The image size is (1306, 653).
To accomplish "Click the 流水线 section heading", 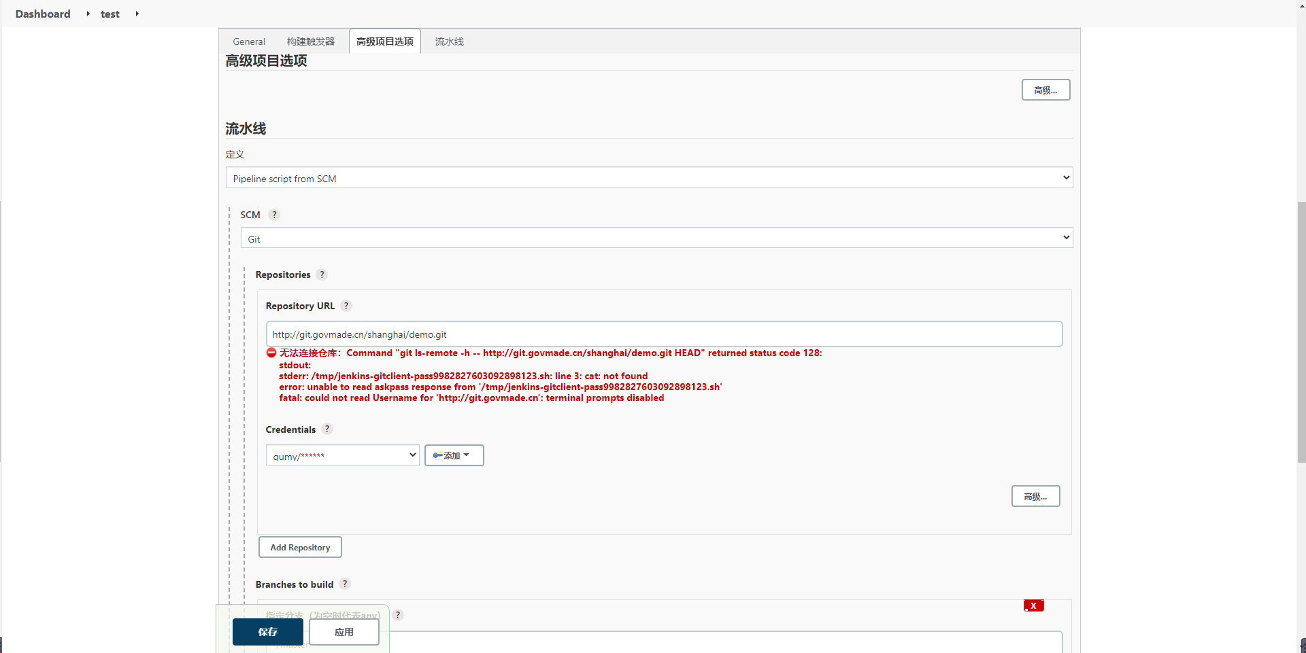I will coord(246,128).
